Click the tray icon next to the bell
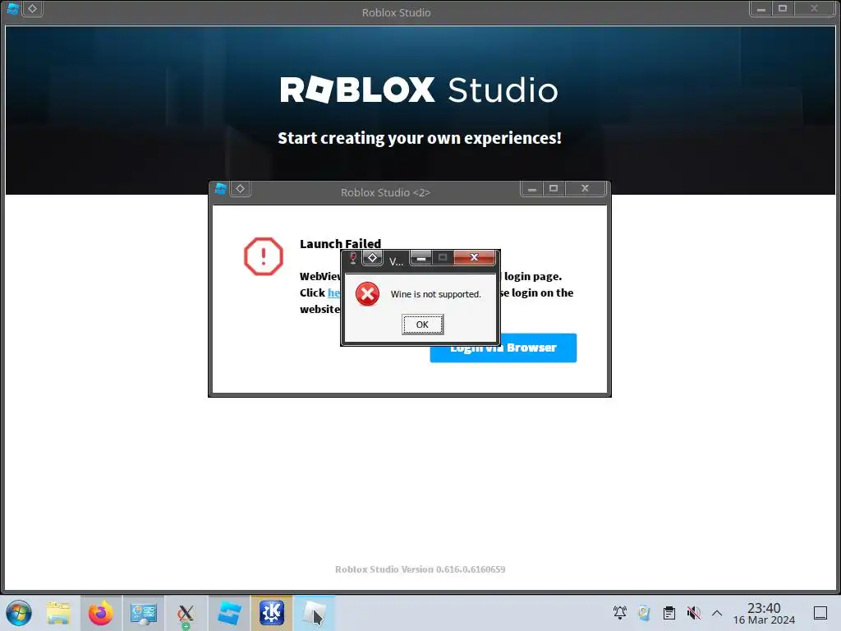The width and height of the screenshot is (841, 631). coord(644,613)
